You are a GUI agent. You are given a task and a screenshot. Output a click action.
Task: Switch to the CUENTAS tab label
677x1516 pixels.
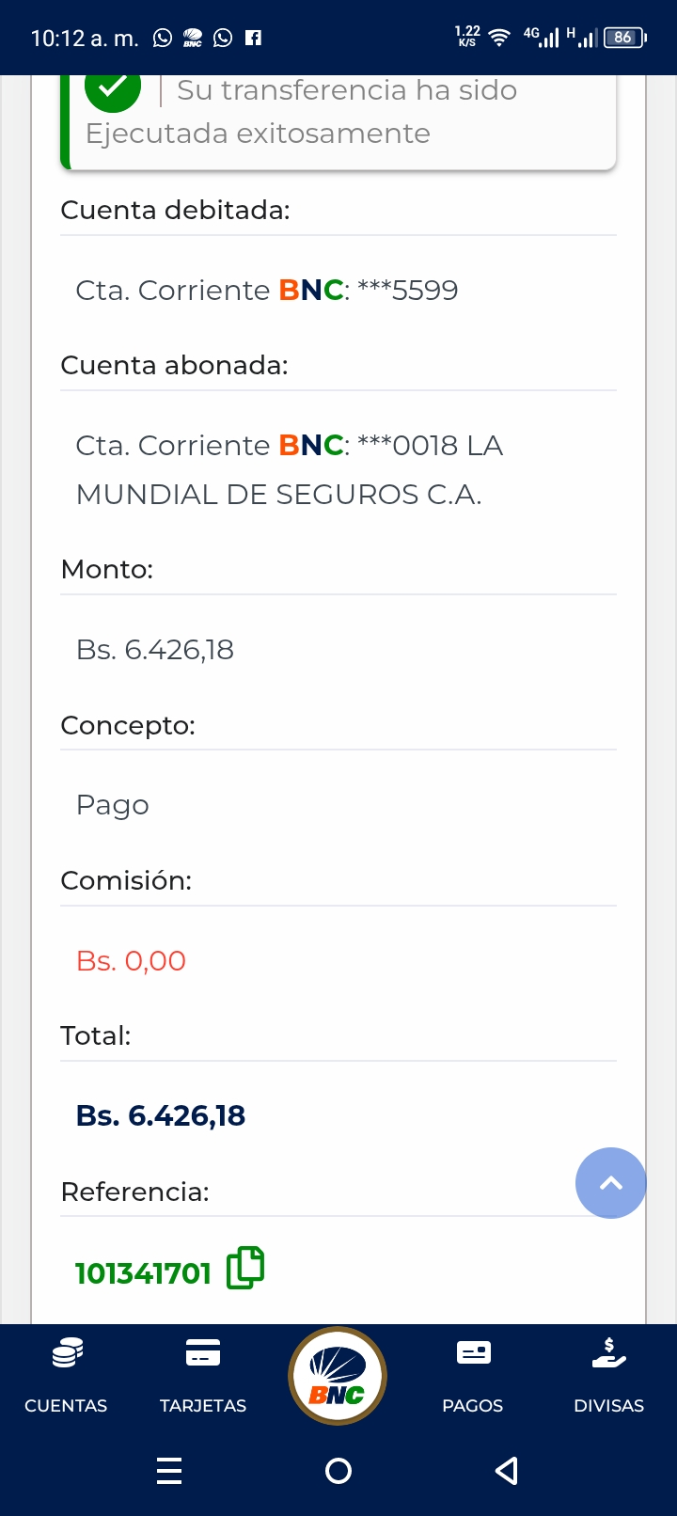click(x=66, y=1406)
